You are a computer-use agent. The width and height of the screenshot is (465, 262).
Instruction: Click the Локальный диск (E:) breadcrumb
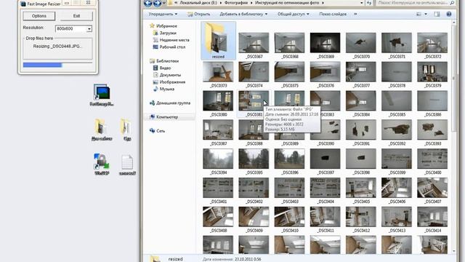click(198, 3)
